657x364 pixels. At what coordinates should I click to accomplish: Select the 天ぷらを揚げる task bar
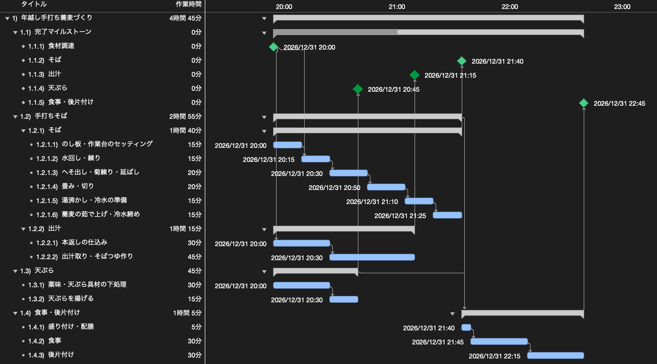344,299
